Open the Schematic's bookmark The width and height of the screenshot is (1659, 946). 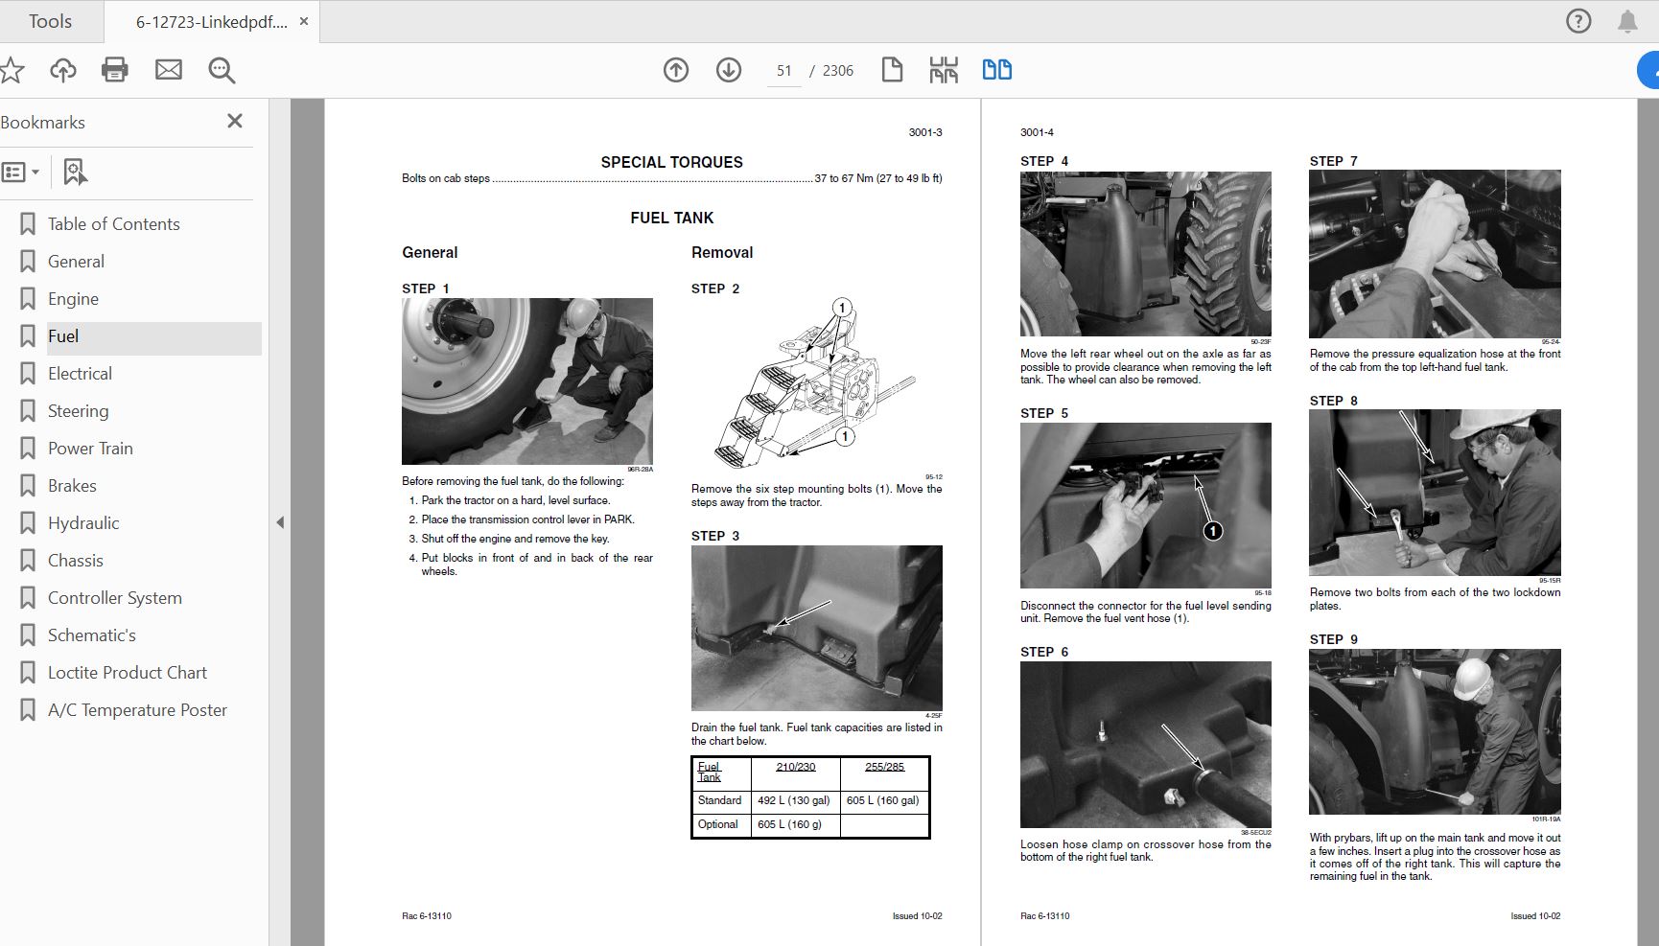[91, 635]
